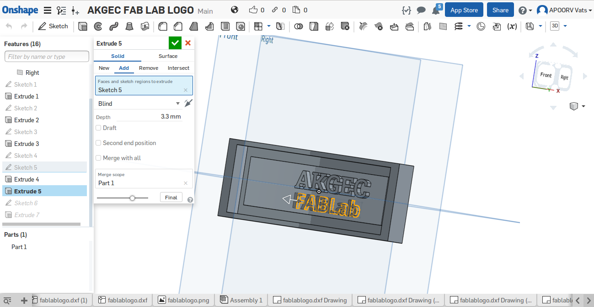Viewport: 594px width, 307px height.
Task: Open the help menu dropdown
Action: [525, 10]
